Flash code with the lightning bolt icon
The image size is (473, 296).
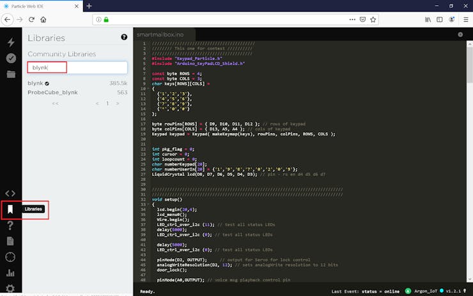(11, 42)
